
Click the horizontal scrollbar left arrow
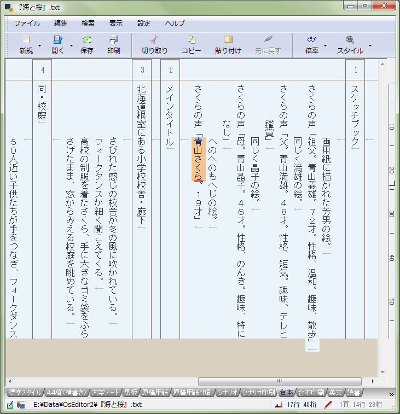click(10, 381)
